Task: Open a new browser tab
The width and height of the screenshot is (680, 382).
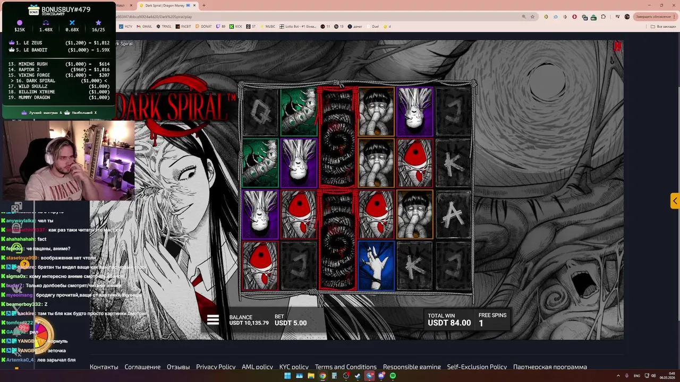Action: [203, 5]
